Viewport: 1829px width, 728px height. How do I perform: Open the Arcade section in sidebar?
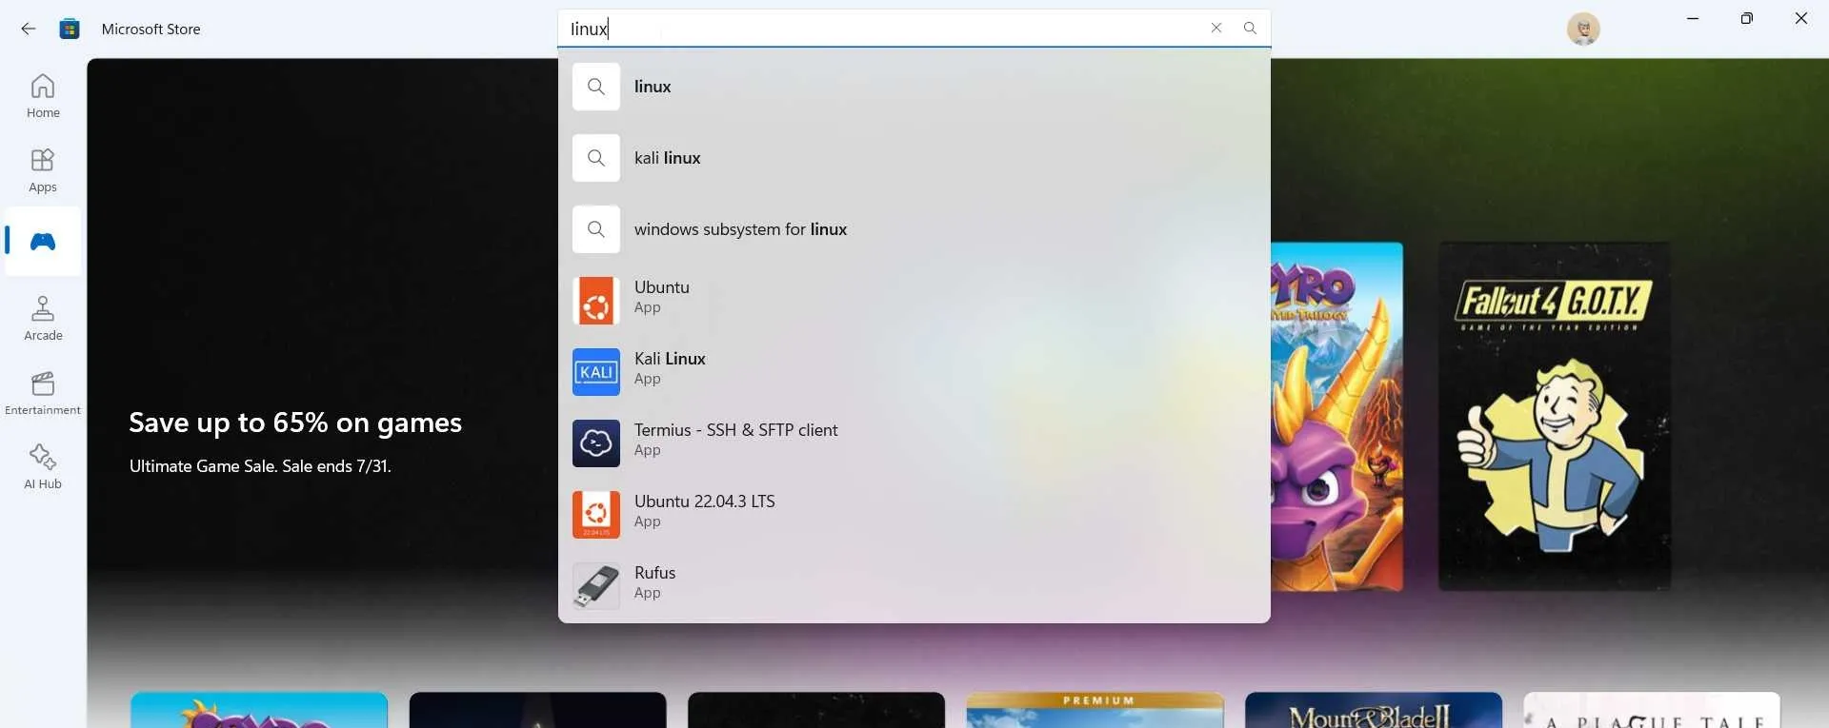click(x=43, y=319)
